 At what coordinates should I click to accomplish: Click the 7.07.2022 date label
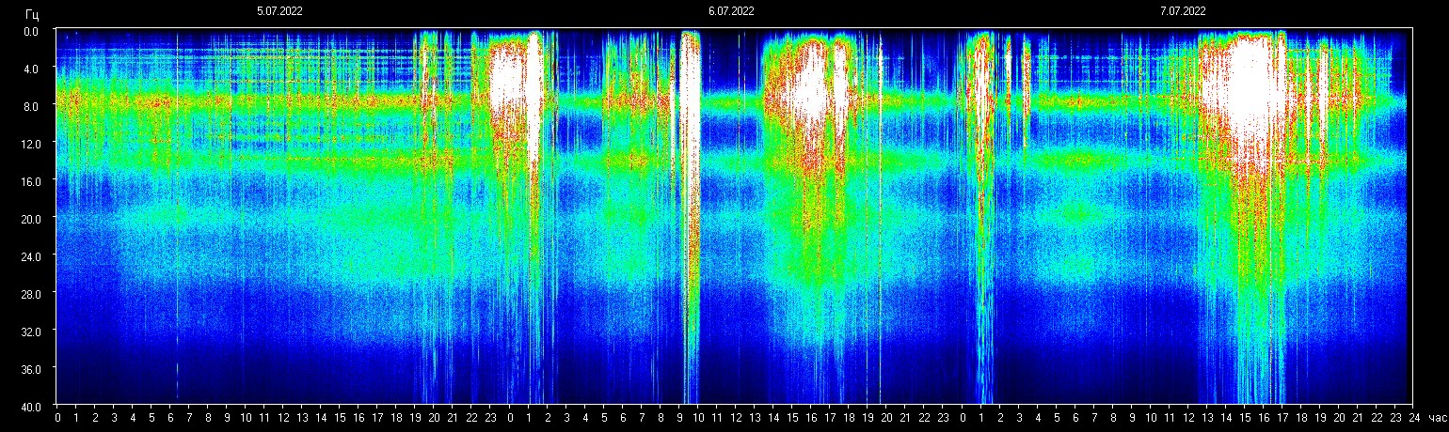click(x=1183, y=11)
